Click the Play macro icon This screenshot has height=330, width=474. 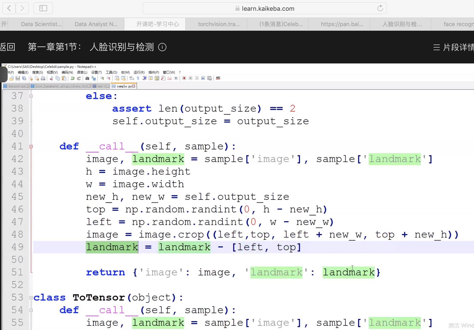197,78
